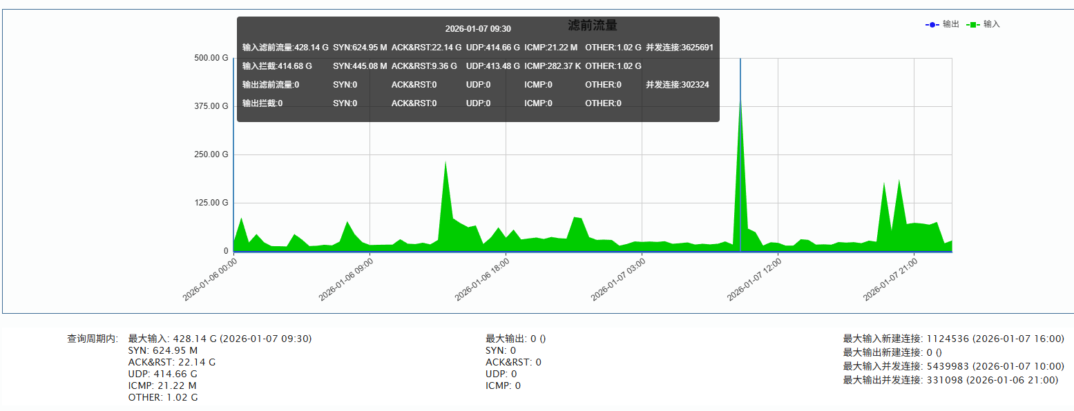
Task: Click the tooltip timestamp 2026-01-07 09:30
Action: [478, 29]
